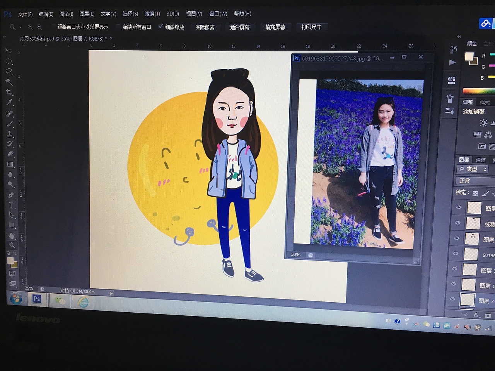495x371 pixels.
Task: Open the 正常 blend mode dropdown
Action: tap(476, 181)
